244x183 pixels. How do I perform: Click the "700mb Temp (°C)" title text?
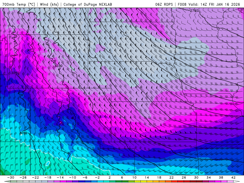coord(19,4)
